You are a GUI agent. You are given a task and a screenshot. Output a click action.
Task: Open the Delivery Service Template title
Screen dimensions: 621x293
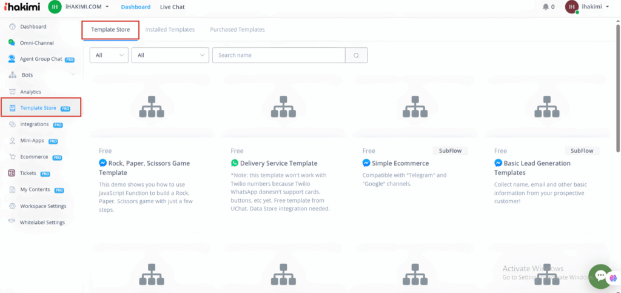tap(278, 163)
